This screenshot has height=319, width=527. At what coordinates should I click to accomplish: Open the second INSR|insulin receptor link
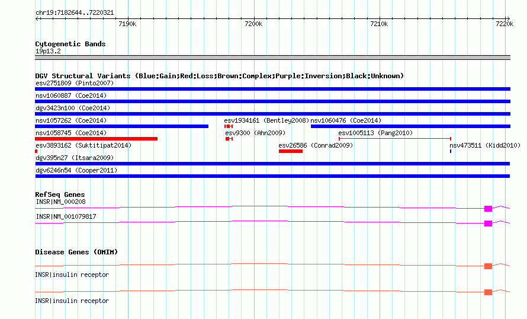point(72,301)
